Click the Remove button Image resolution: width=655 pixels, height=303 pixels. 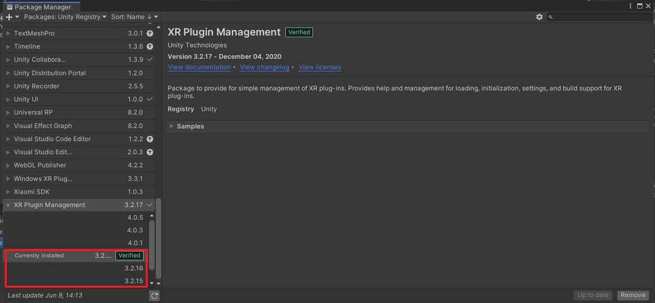(633, 295)
